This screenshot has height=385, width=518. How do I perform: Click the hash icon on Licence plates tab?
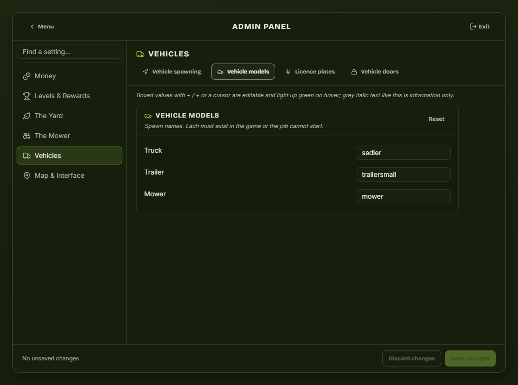(x=288, y=72)
